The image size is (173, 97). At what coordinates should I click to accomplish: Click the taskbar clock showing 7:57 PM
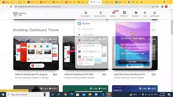[x=162, y=95]
